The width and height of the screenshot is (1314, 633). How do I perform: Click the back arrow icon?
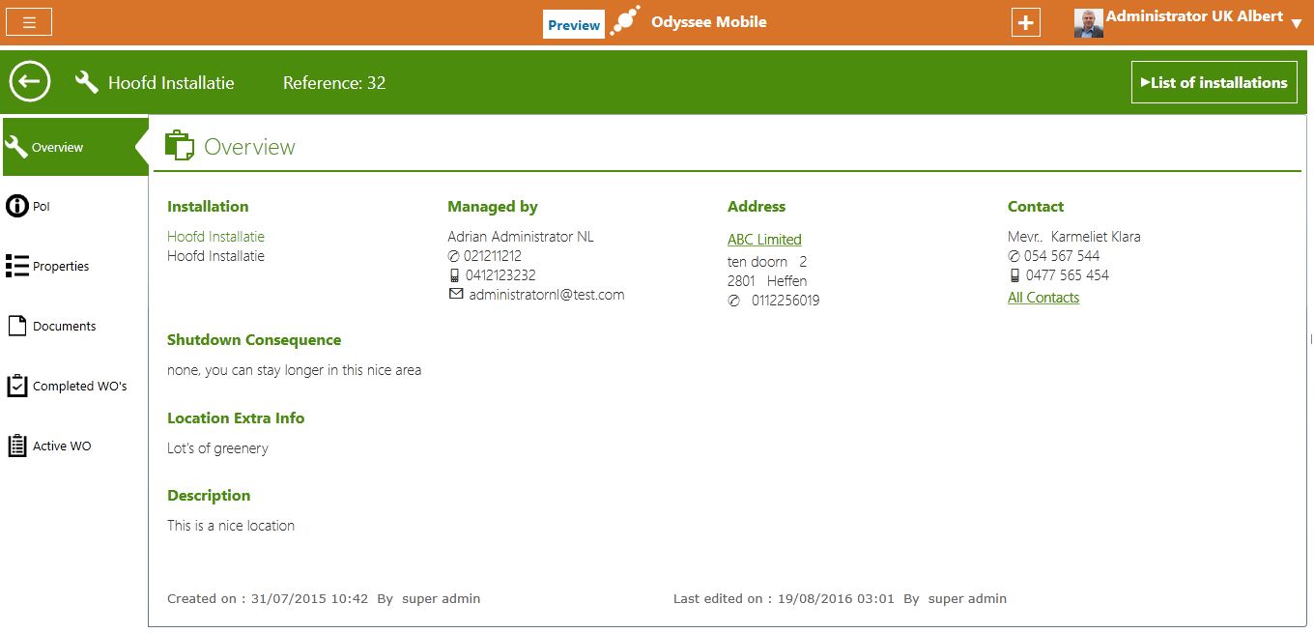30,82
